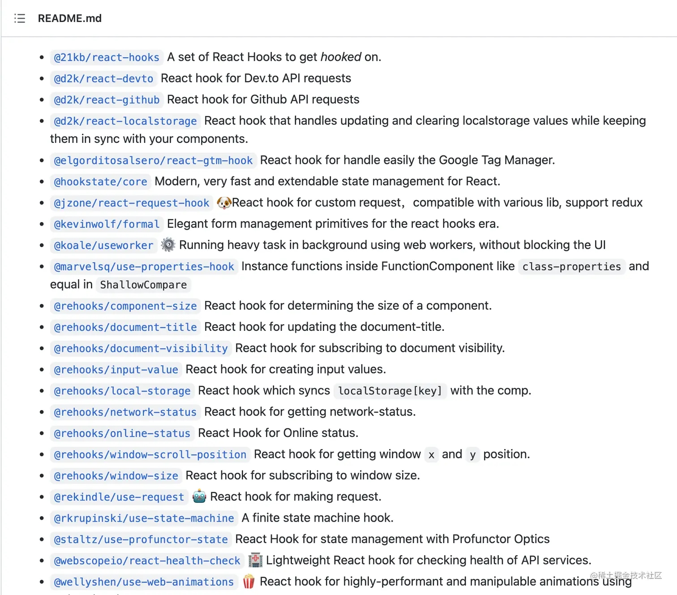
Task: Open the @d2k/react-devto package link
Action: pos(103,78)
